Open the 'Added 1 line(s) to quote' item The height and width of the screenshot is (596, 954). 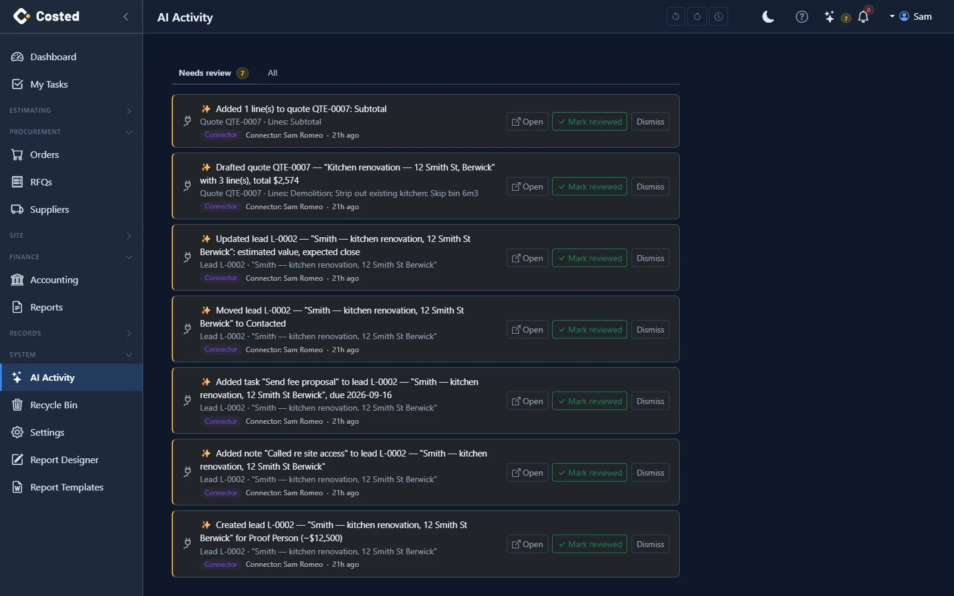[527, 122]
